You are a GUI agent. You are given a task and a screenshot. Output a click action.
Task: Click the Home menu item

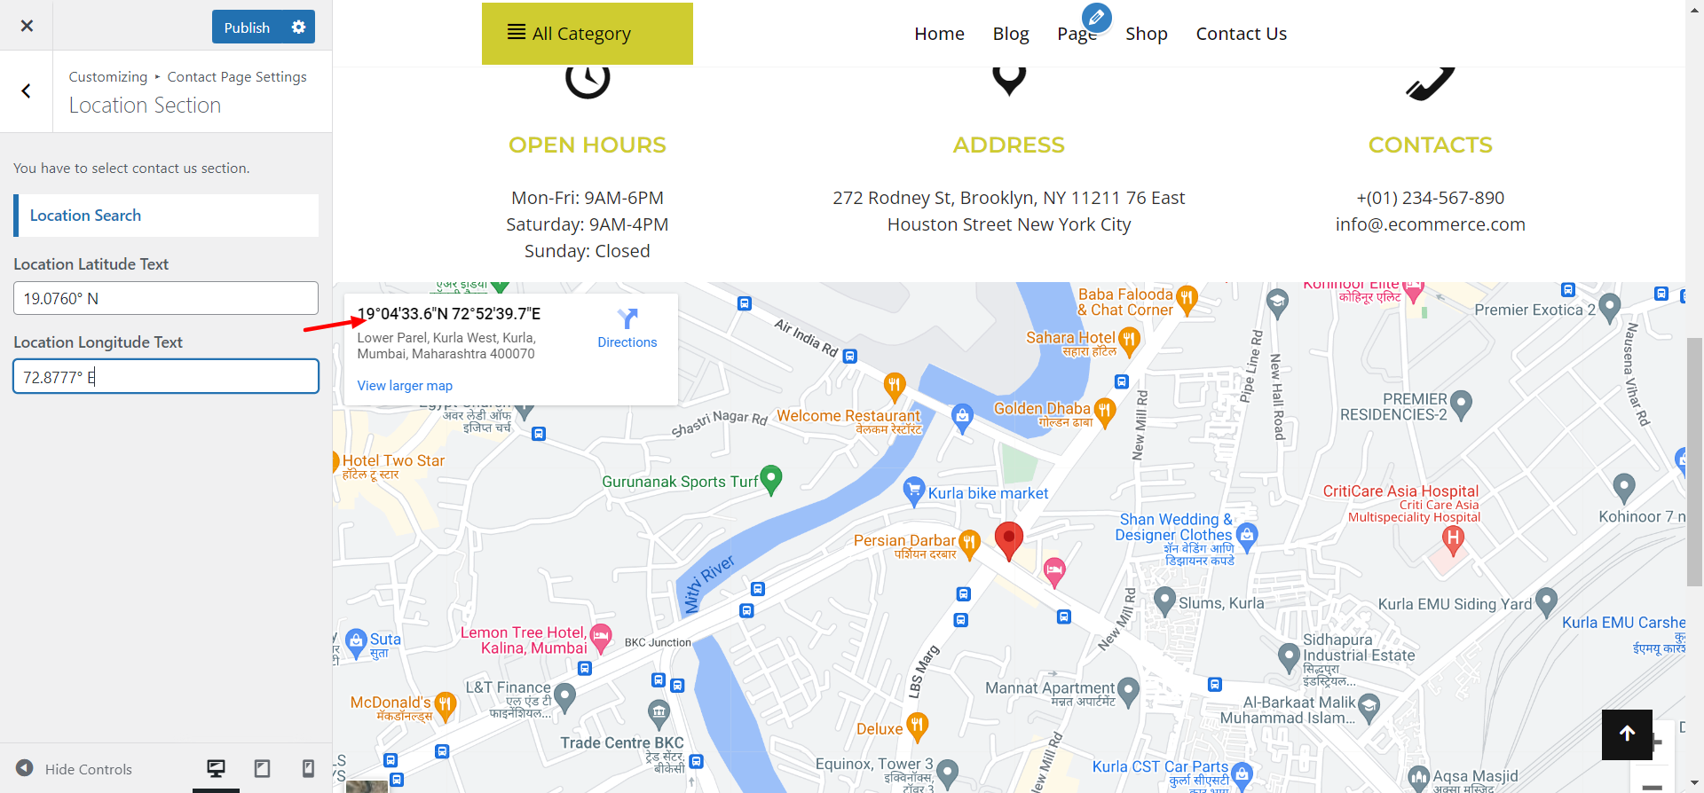(x=939, y=34)
